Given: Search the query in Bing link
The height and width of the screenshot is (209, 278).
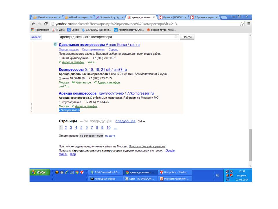Looking at the screenshot, I should pos(73,154).
